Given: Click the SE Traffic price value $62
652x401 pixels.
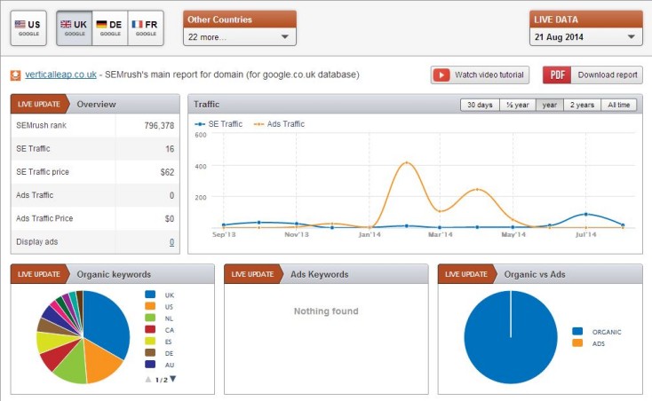Looking at the screenshot, I should click(x=167, y=172).
